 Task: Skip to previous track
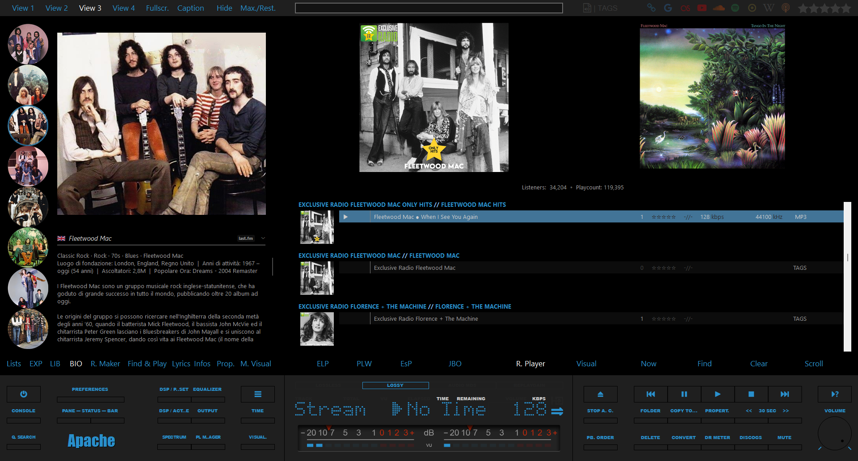[651, 394]
